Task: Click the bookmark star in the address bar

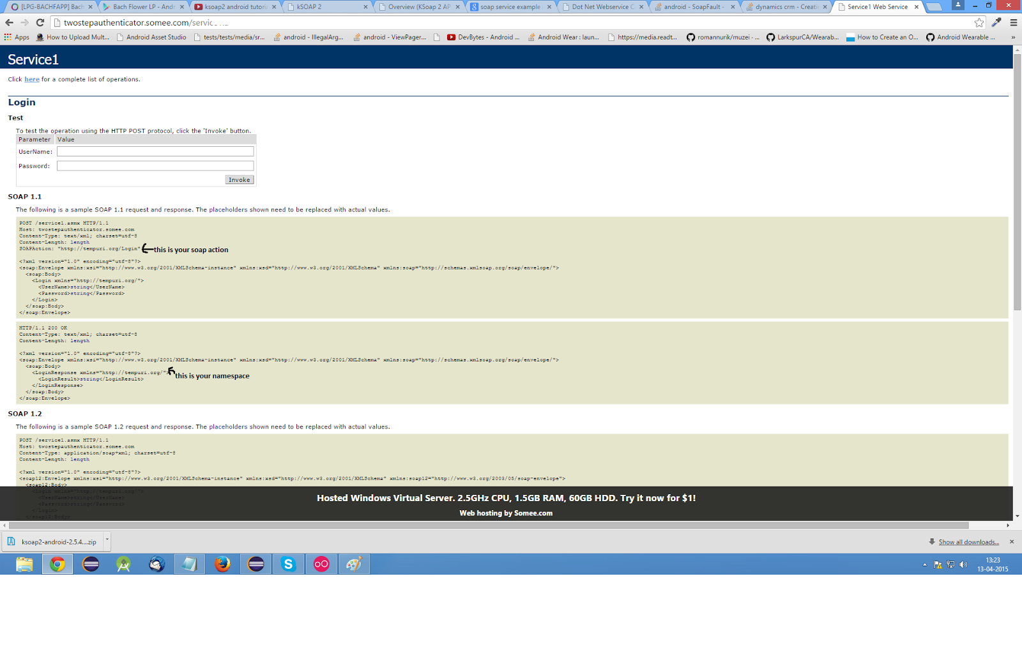Action: (x=979, y=22)
